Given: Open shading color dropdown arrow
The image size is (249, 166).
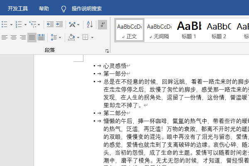Looking at the screenshot, I should pos(78,38).
